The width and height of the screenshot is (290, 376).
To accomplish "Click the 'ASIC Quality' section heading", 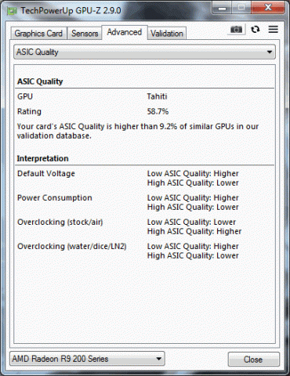I will click(x=40, y=81).
